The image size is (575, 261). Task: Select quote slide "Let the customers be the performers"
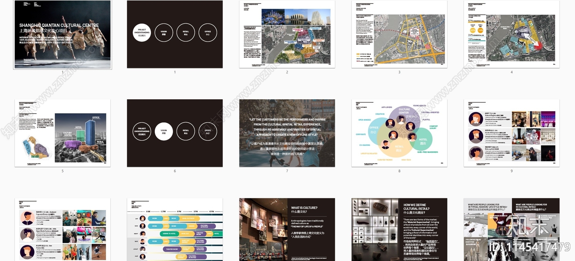pos(287,133)
